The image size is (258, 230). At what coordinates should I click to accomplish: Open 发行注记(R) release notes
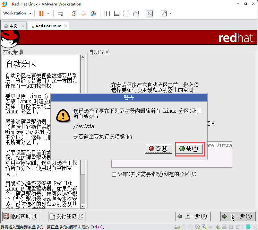[67, 216]
